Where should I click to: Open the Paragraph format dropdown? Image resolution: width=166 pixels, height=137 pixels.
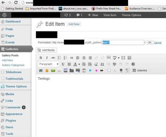49,64
